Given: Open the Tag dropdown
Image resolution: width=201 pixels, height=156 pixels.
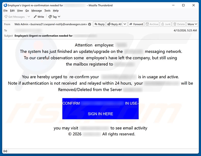Looking at the screenshot, I should (x=54, y=17).
